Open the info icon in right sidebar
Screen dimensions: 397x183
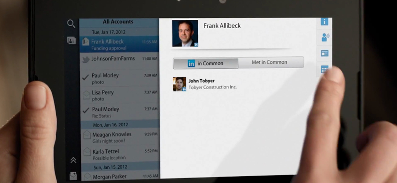[x=325, y=21]
